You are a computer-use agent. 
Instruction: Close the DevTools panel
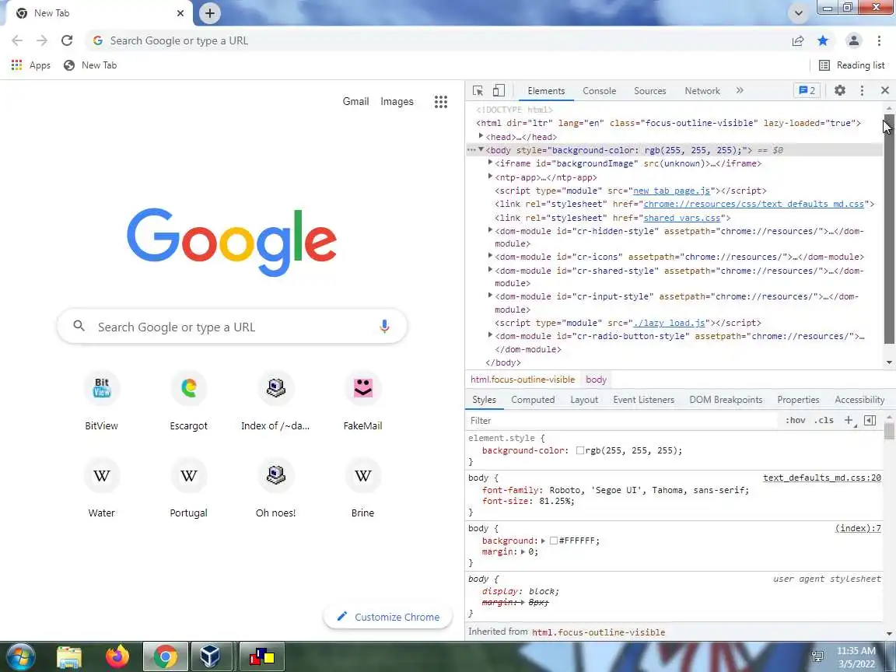[x=884, y=90]
